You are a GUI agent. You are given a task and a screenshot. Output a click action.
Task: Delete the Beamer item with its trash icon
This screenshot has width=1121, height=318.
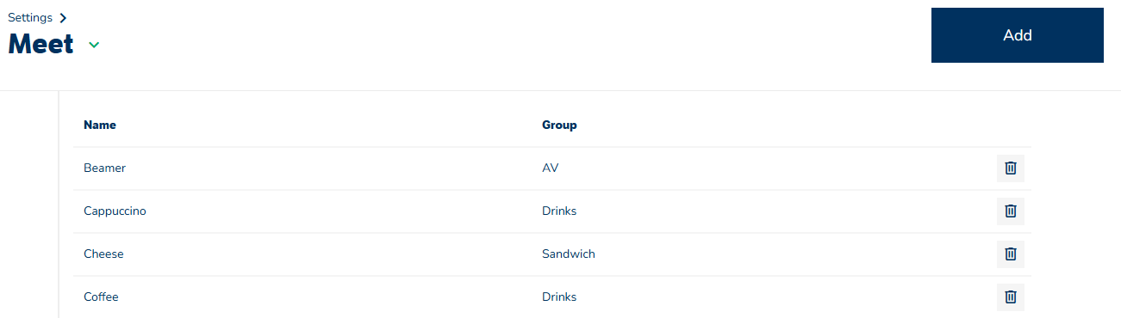pyautogui.click(x=1011, y=168)
